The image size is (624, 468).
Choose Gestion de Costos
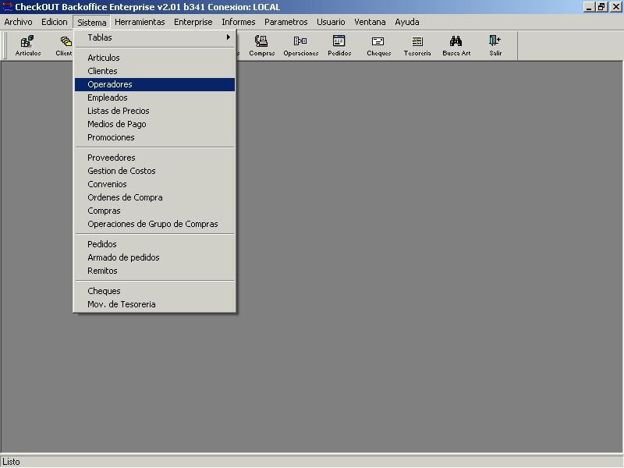[x=154, y=171]
